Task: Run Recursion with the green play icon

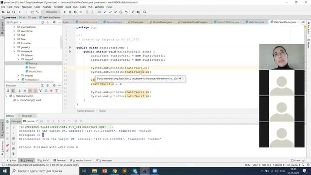Action: pyautogui.click(x=65, y=12)
